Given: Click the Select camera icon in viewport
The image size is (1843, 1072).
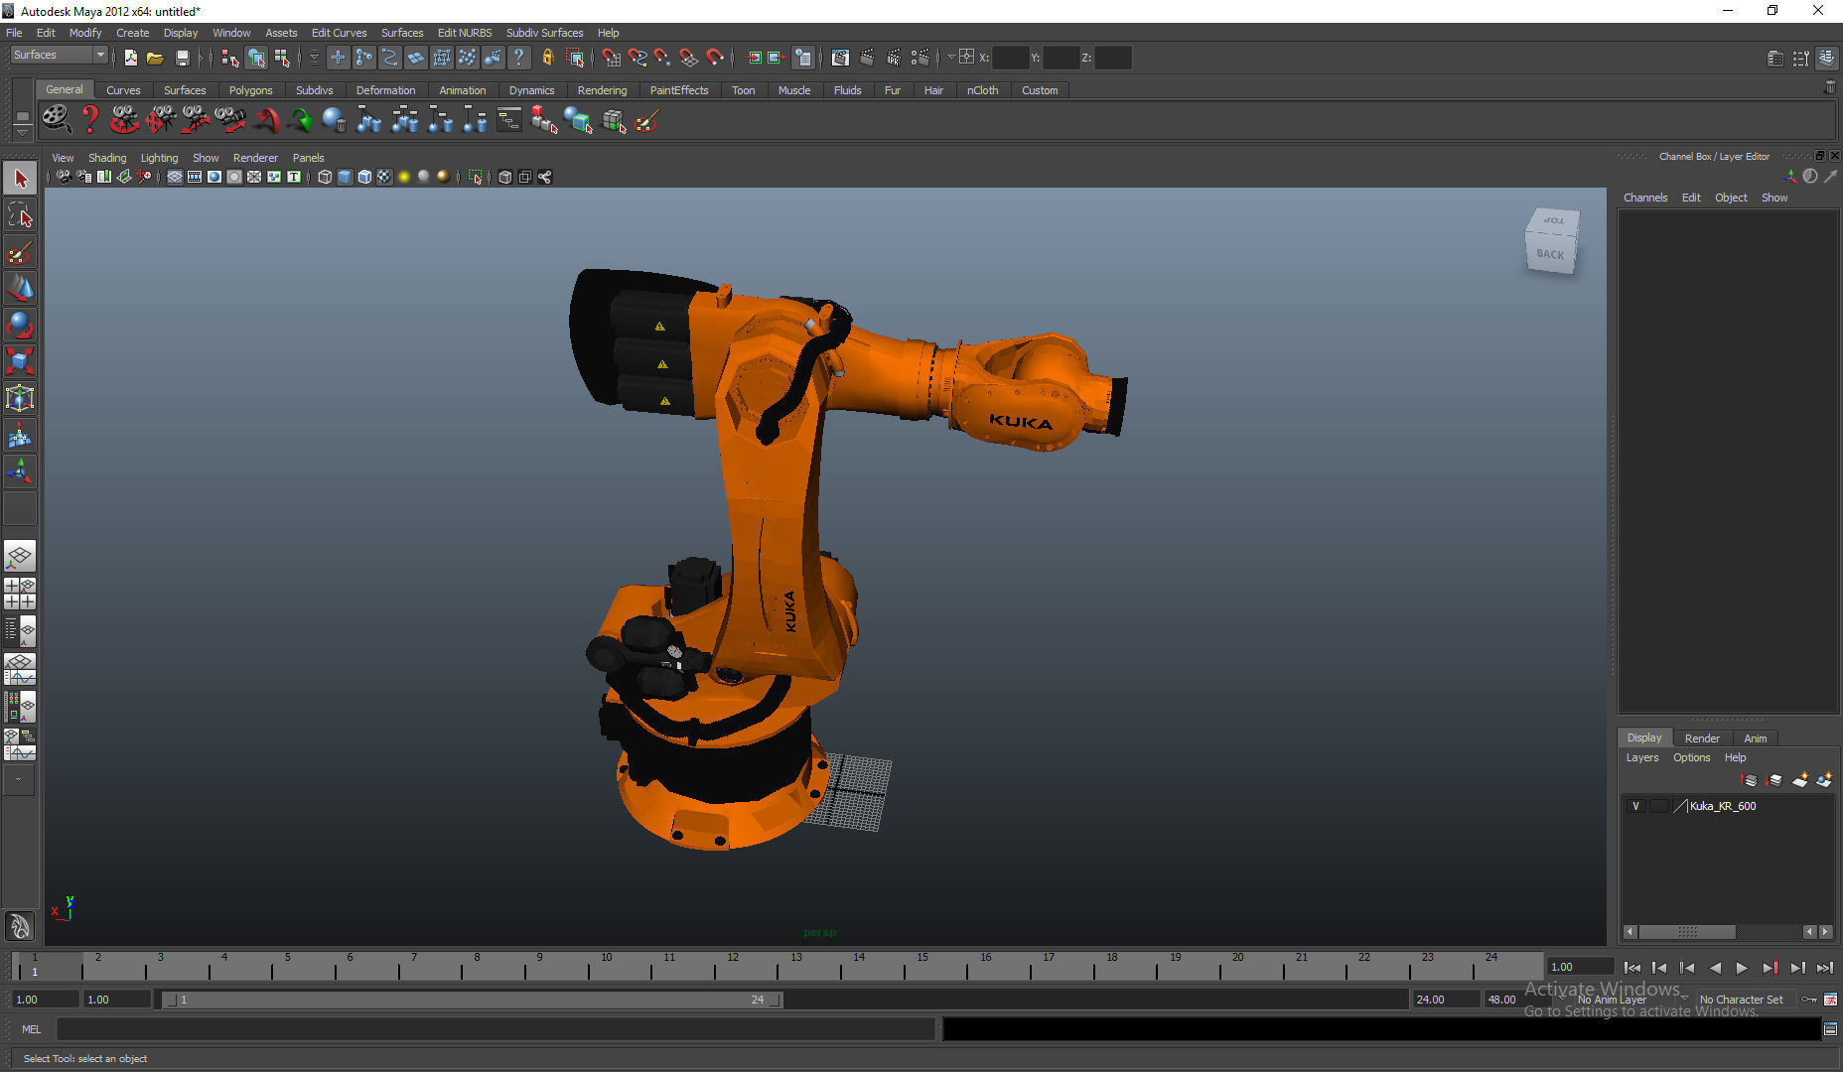Looking at the screenshot, I should (64, 177).
